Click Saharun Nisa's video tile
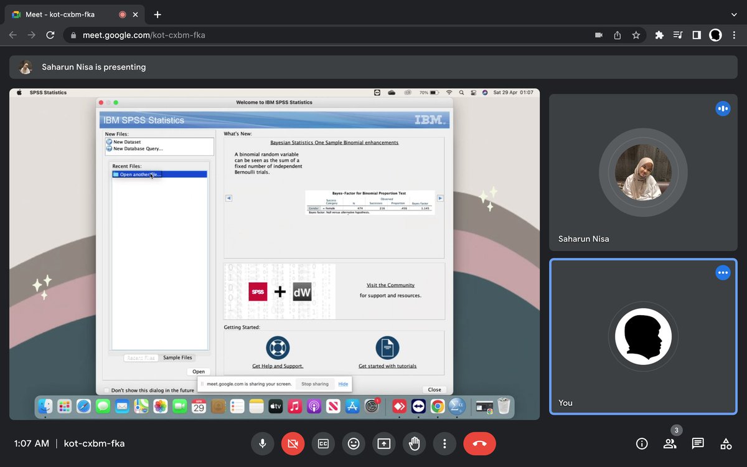 (x=643, y=172)
